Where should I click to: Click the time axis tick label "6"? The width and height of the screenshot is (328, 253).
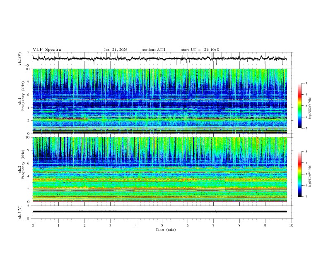188,225
